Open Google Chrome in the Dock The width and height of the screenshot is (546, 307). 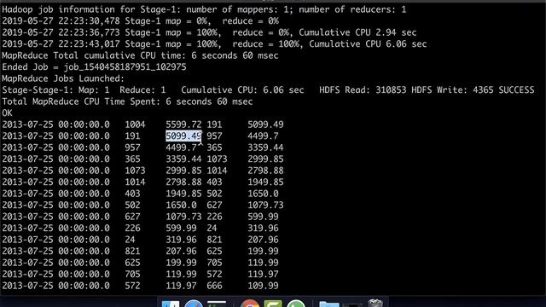point(250,304)
